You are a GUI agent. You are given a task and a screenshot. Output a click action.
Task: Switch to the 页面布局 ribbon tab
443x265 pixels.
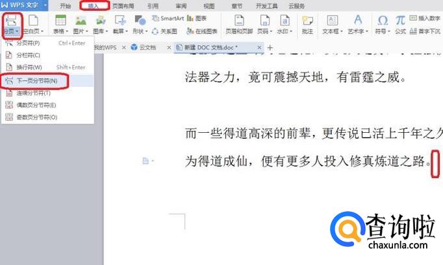123,6
